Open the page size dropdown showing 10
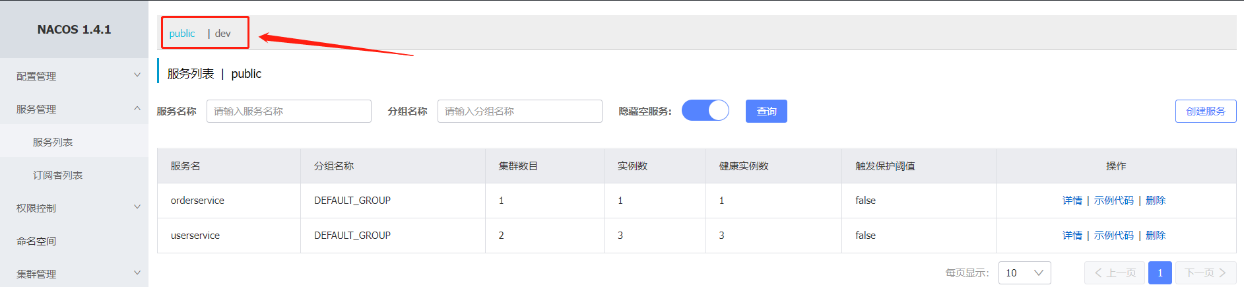The height and width of the screenshot is (287, 1244). [1025, 272]
